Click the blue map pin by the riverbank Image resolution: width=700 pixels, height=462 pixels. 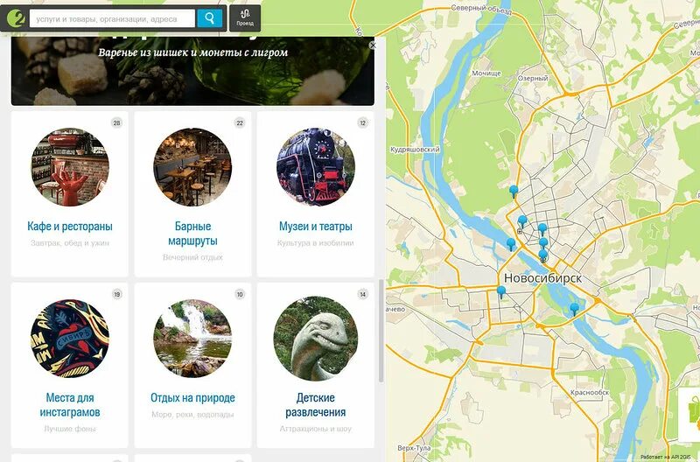point(511,244)
